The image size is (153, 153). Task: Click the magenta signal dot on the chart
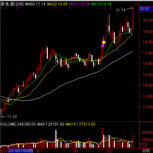(x=102, y=46)
